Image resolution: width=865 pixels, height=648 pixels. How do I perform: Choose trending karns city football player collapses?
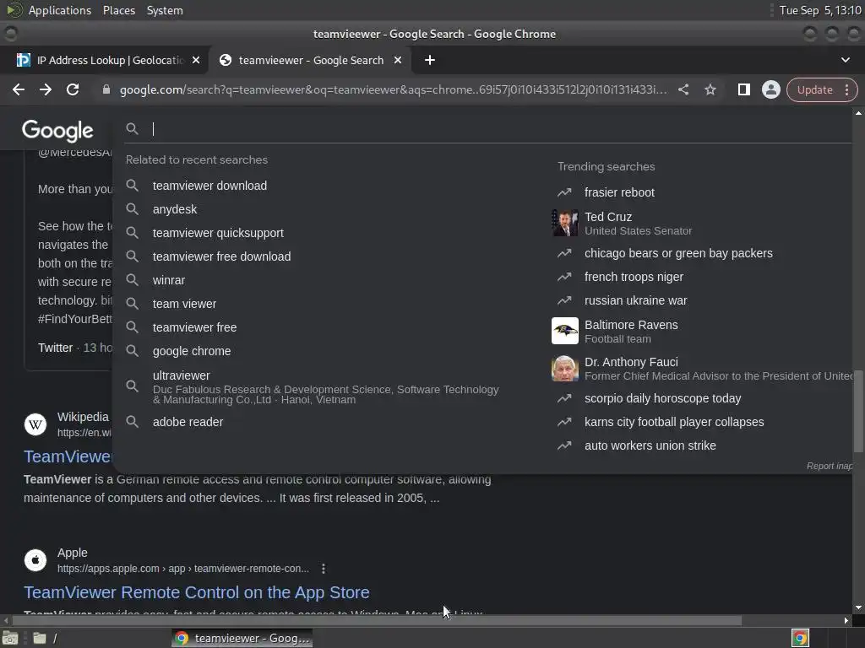674,422
